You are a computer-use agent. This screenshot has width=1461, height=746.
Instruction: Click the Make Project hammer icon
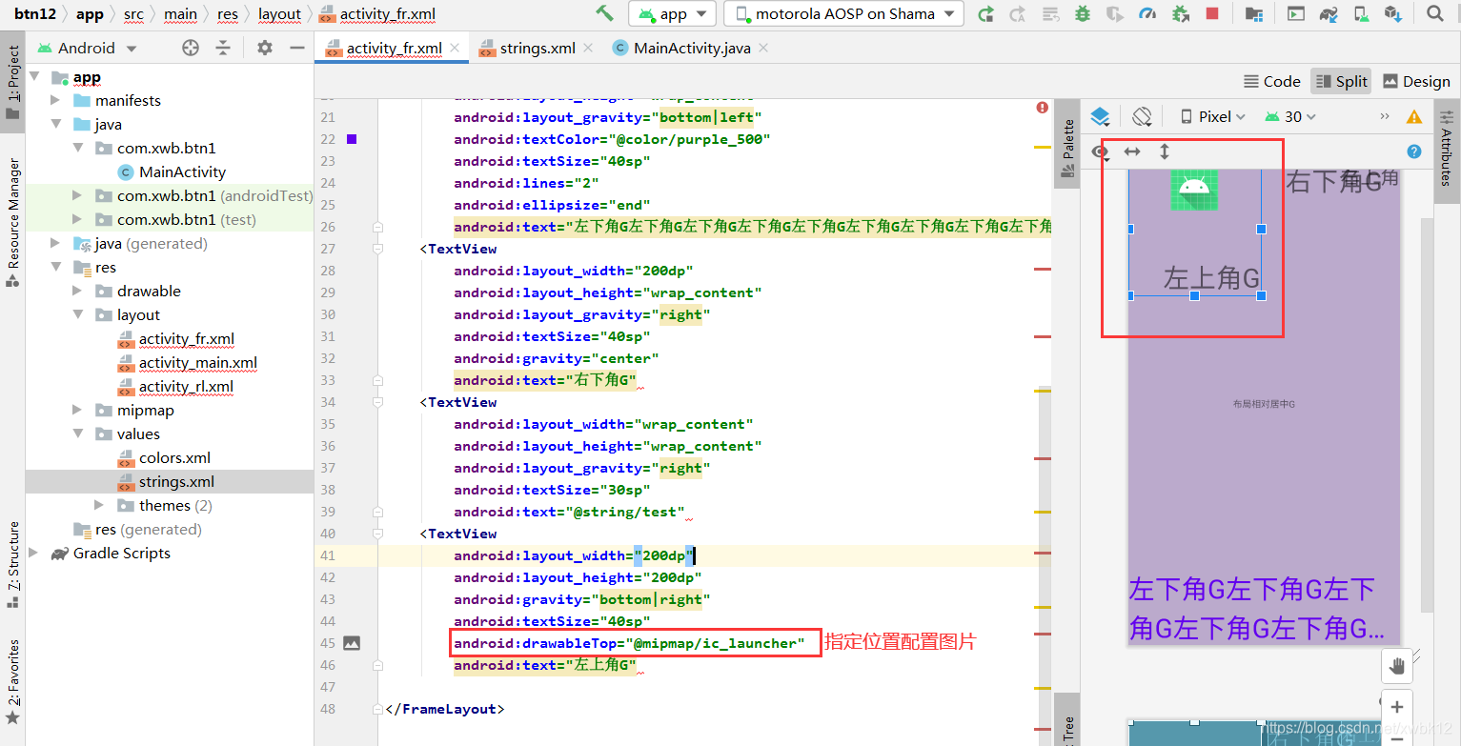[x=604, y=13]
